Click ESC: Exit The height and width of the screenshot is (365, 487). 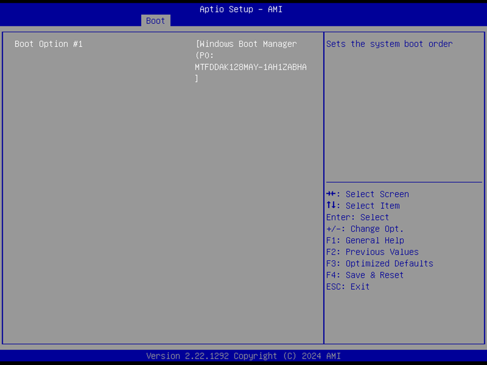tap(348, 287)
